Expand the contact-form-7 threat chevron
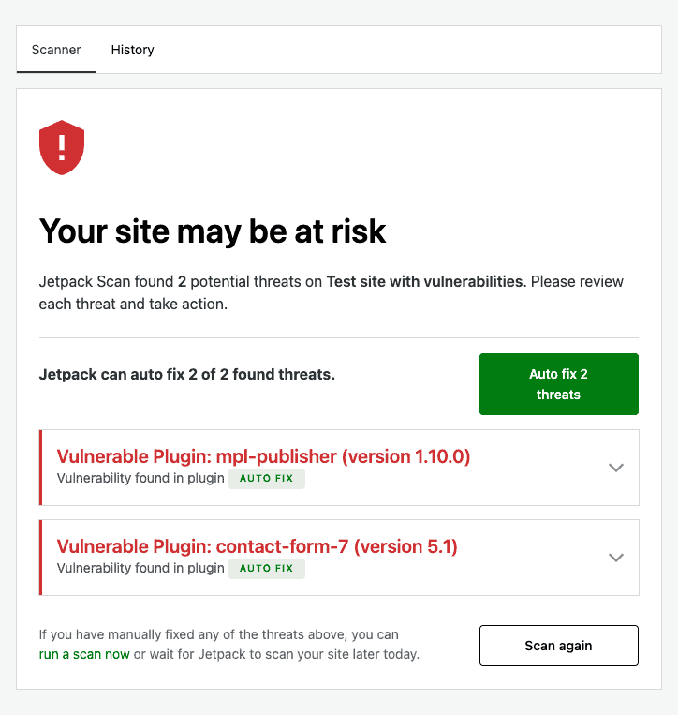The height and width of the screenshot is (715, 678). click(616, 558)
